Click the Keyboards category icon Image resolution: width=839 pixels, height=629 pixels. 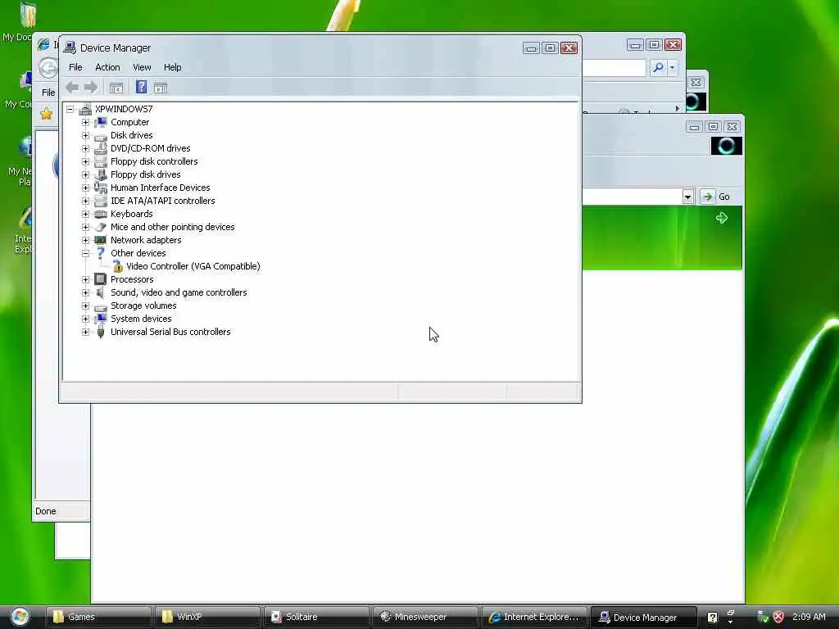point(101,214)
